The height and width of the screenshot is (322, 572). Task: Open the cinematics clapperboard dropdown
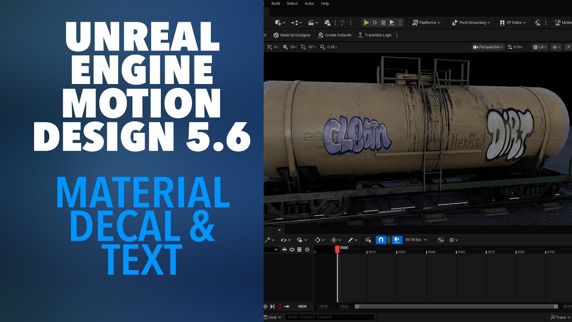[x=313, y=22]
